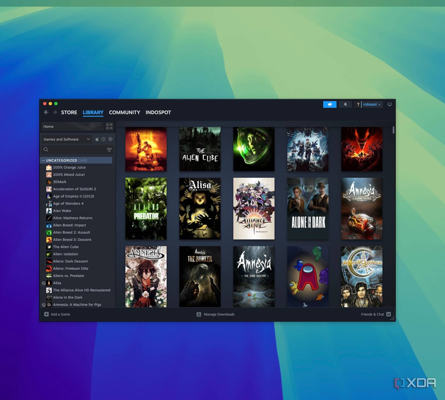The image size is (445, 400).
Task: Click the advanced filter icon in search
Action: click(x=109, y=150)
